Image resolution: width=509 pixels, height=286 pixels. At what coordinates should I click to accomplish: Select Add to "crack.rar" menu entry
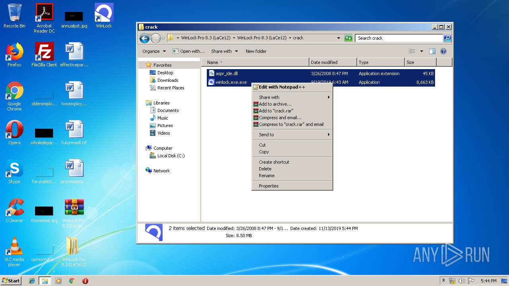click(x=292, y=111)
